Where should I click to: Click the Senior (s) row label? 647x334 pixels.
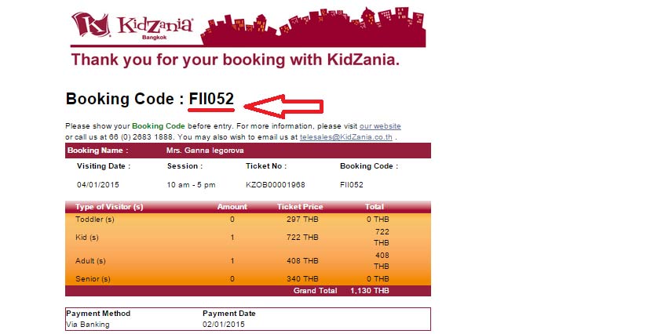(93, 279)
